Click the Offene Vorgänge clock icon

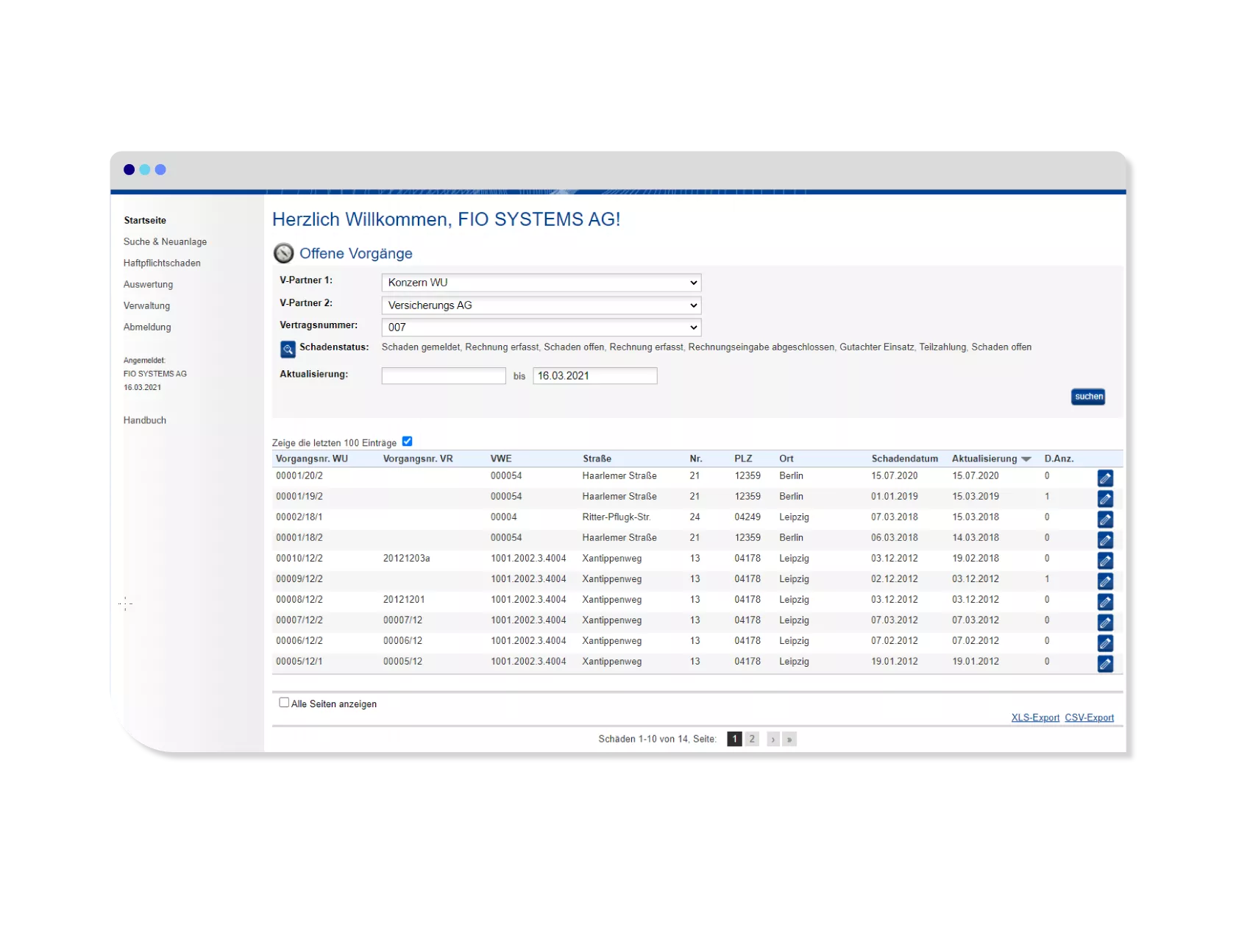pos(283,253)
